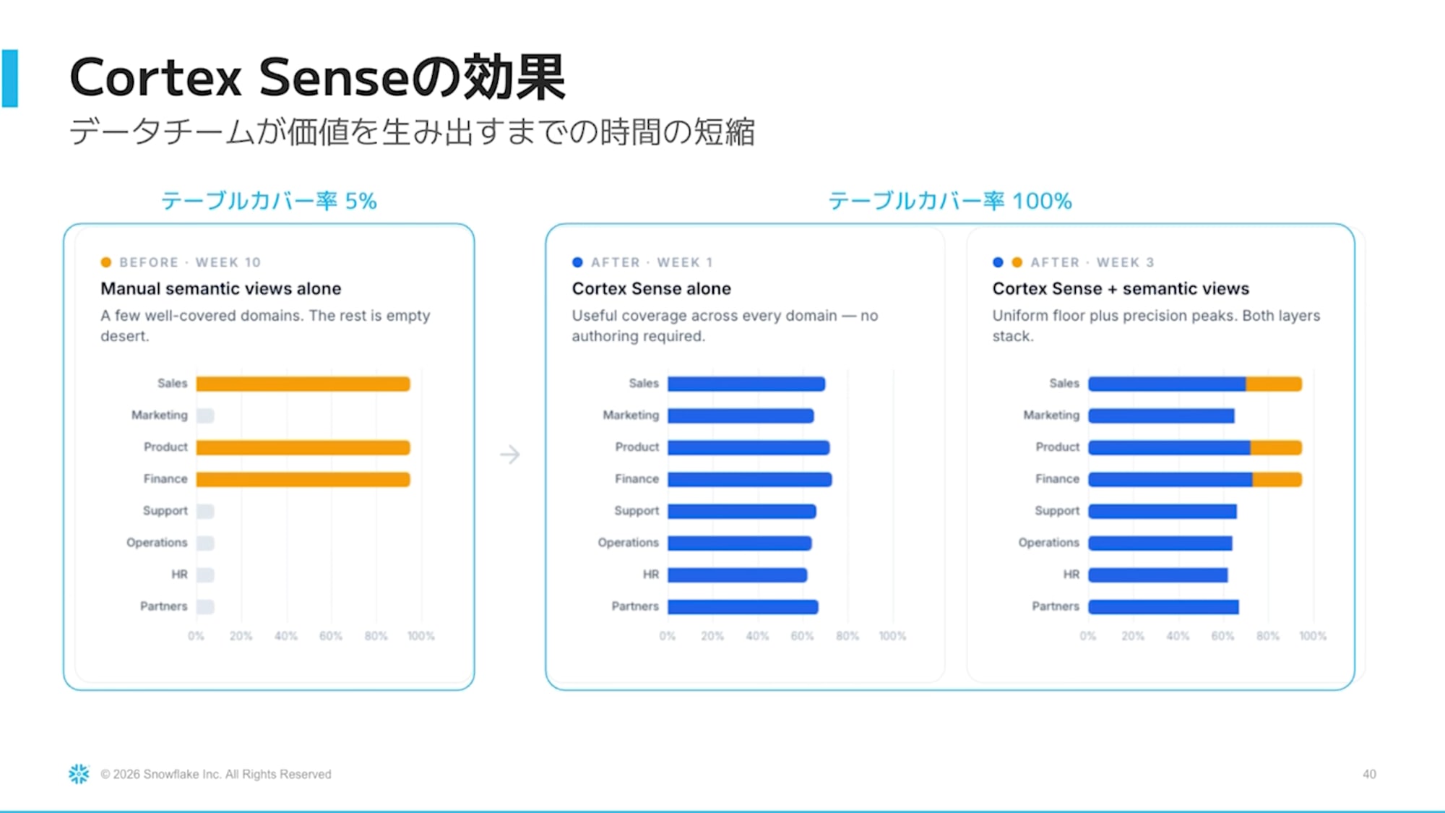Click the Snowflake logo in the footer
The width and height of the screenshot is (1445, 813).
click(79, 774)
